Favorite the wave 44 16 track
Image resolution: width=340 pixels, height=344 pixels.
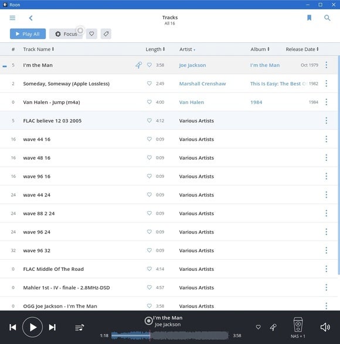(x=149, y=139)
